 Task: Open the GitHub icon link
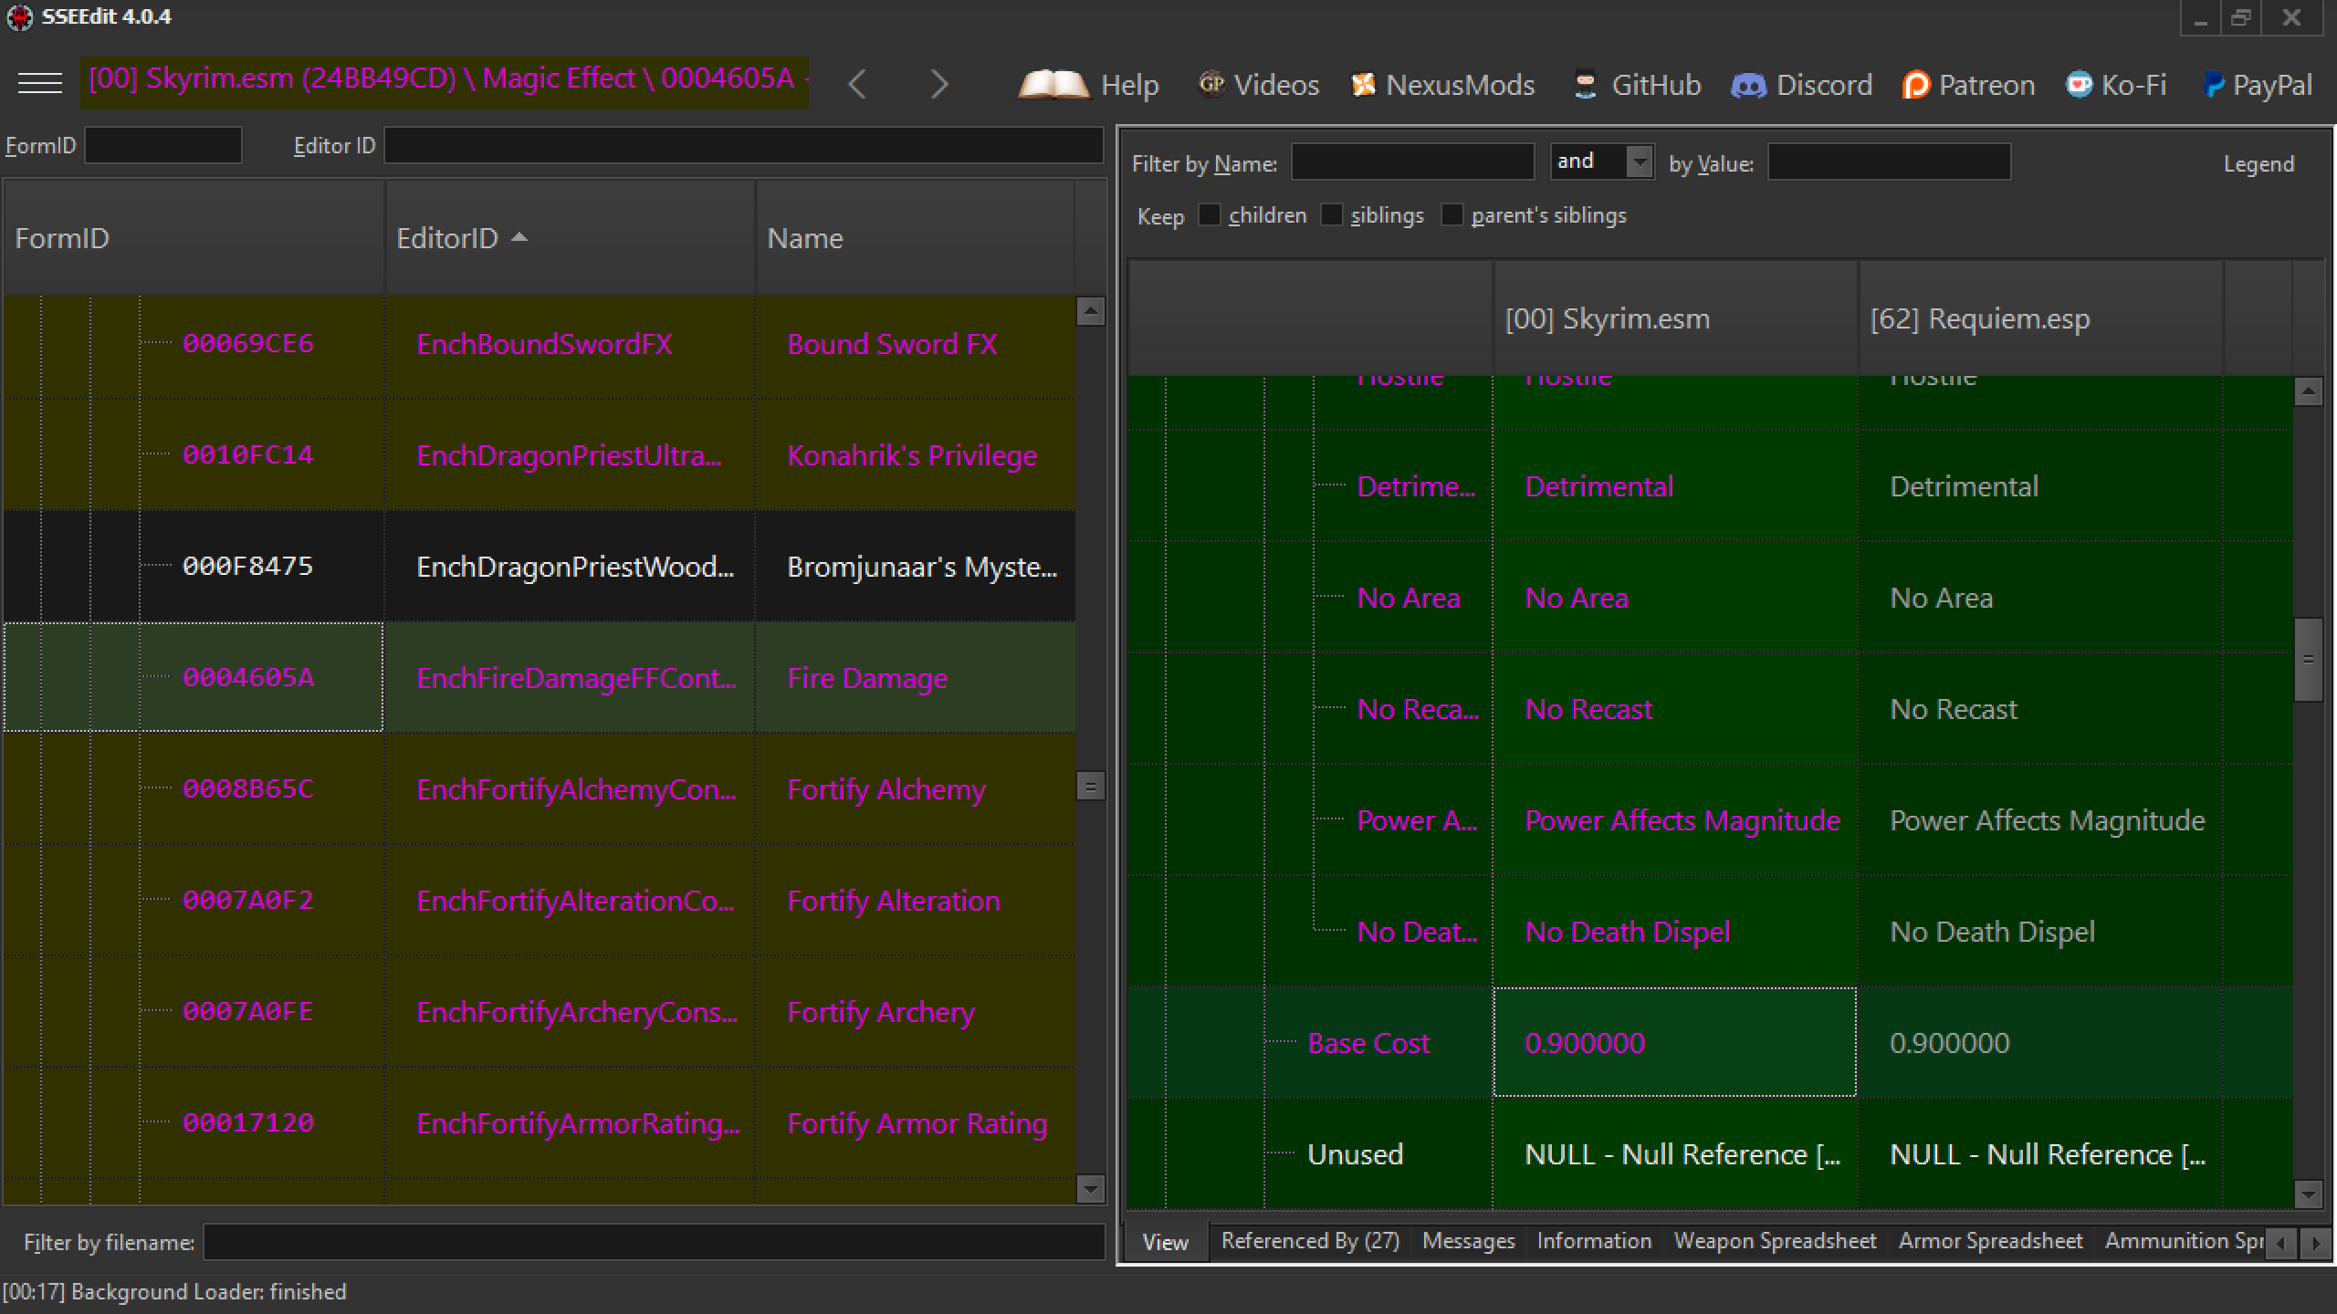(1585, 85)
